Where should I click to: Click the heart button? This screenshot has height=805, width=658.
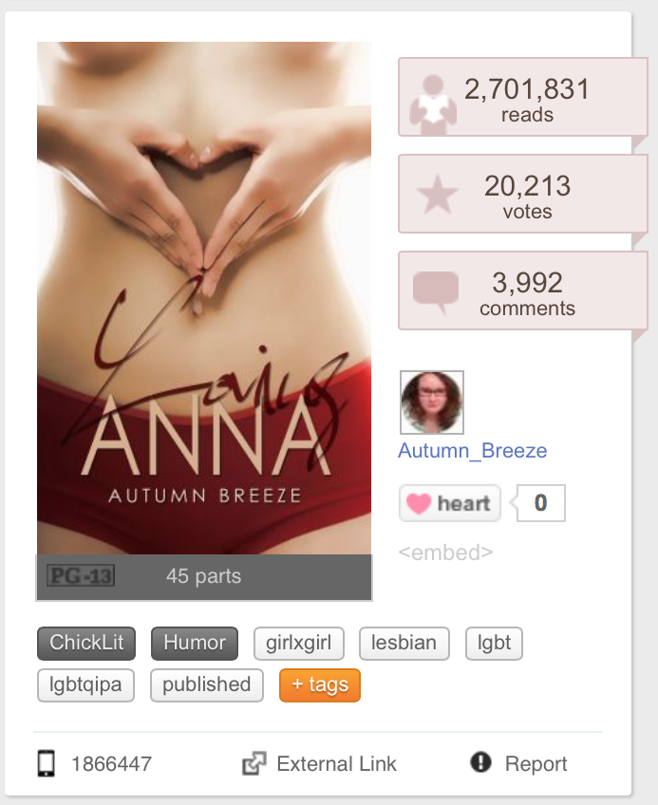click(x=450, y=503)
